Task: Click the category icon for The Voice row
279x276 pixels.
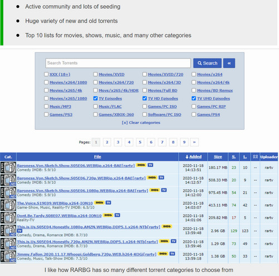Action: tap(8, 205)
